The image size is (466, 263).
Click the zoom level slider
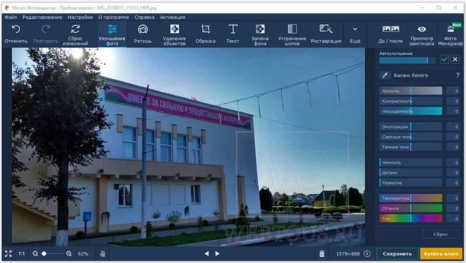click(x=52, y=254)
